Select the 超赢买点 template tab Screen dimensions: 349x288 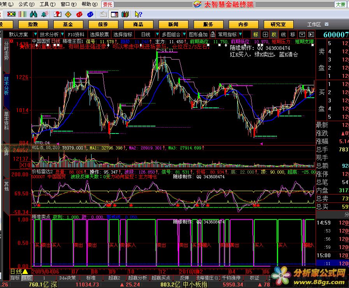[x=161, y=278]
